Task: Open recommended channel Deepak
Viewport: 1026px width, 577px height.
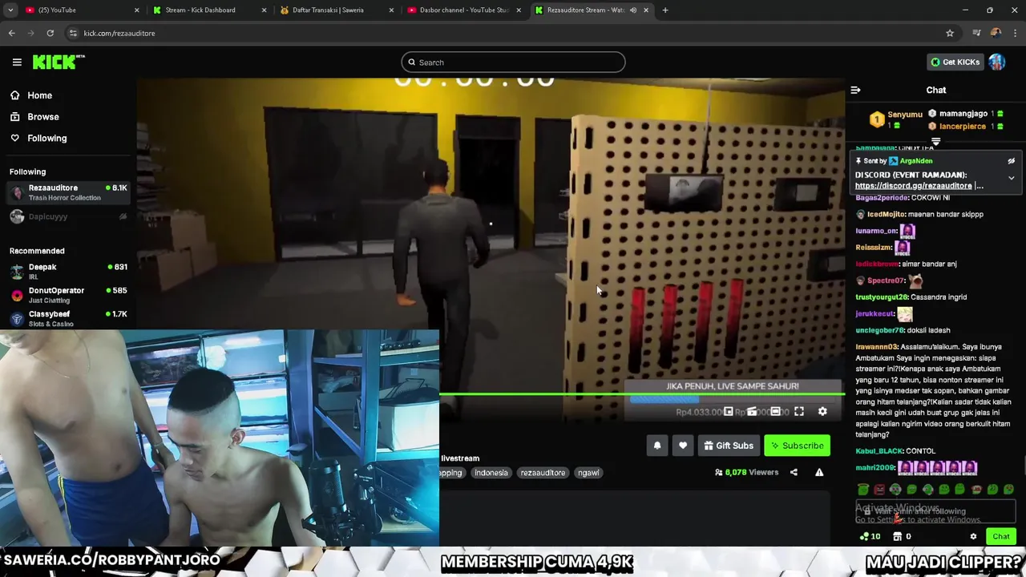Action: (x=67, y=272)
